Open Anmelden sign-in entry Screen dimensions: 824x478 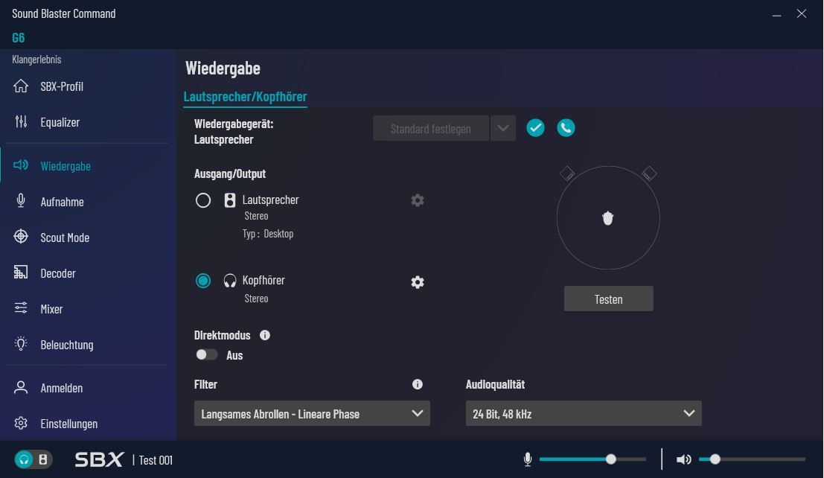tap(62, 388)
